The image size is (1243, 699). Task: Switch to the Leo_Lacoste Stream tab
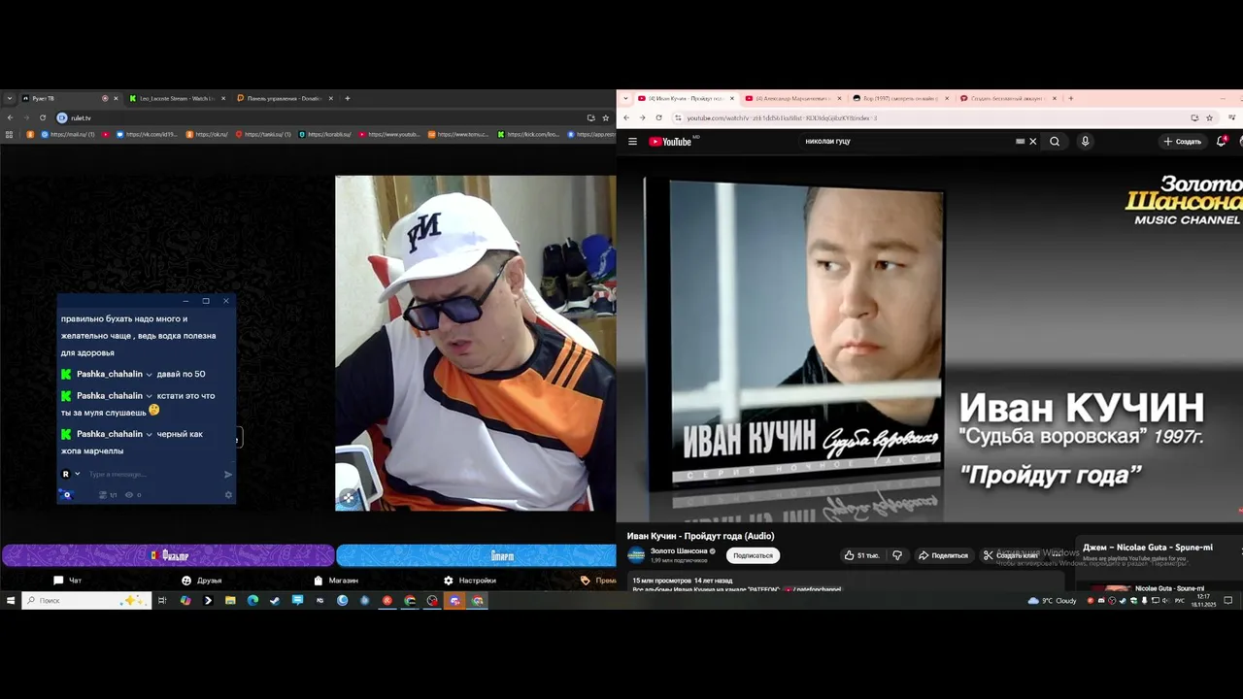(177, 98)
